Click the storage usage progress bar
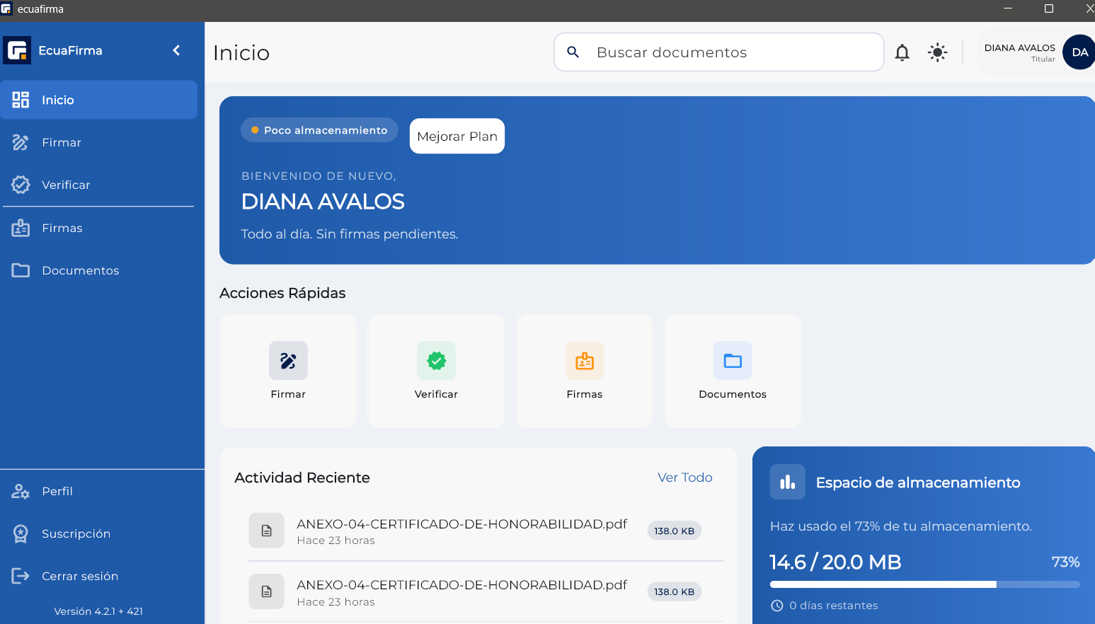This screenshot has width=1095, height=624. pyautogui.click(x=925, y=584)
